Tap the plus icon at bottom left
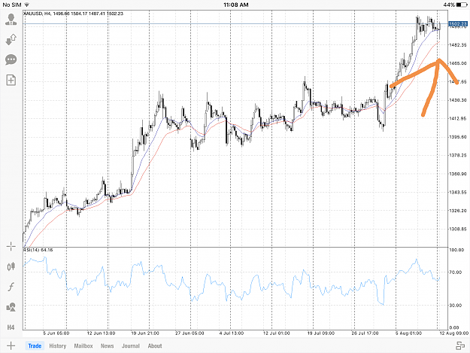Image resolution: width=470 pixels, height=353 pixels. click(x=11, y=345)
